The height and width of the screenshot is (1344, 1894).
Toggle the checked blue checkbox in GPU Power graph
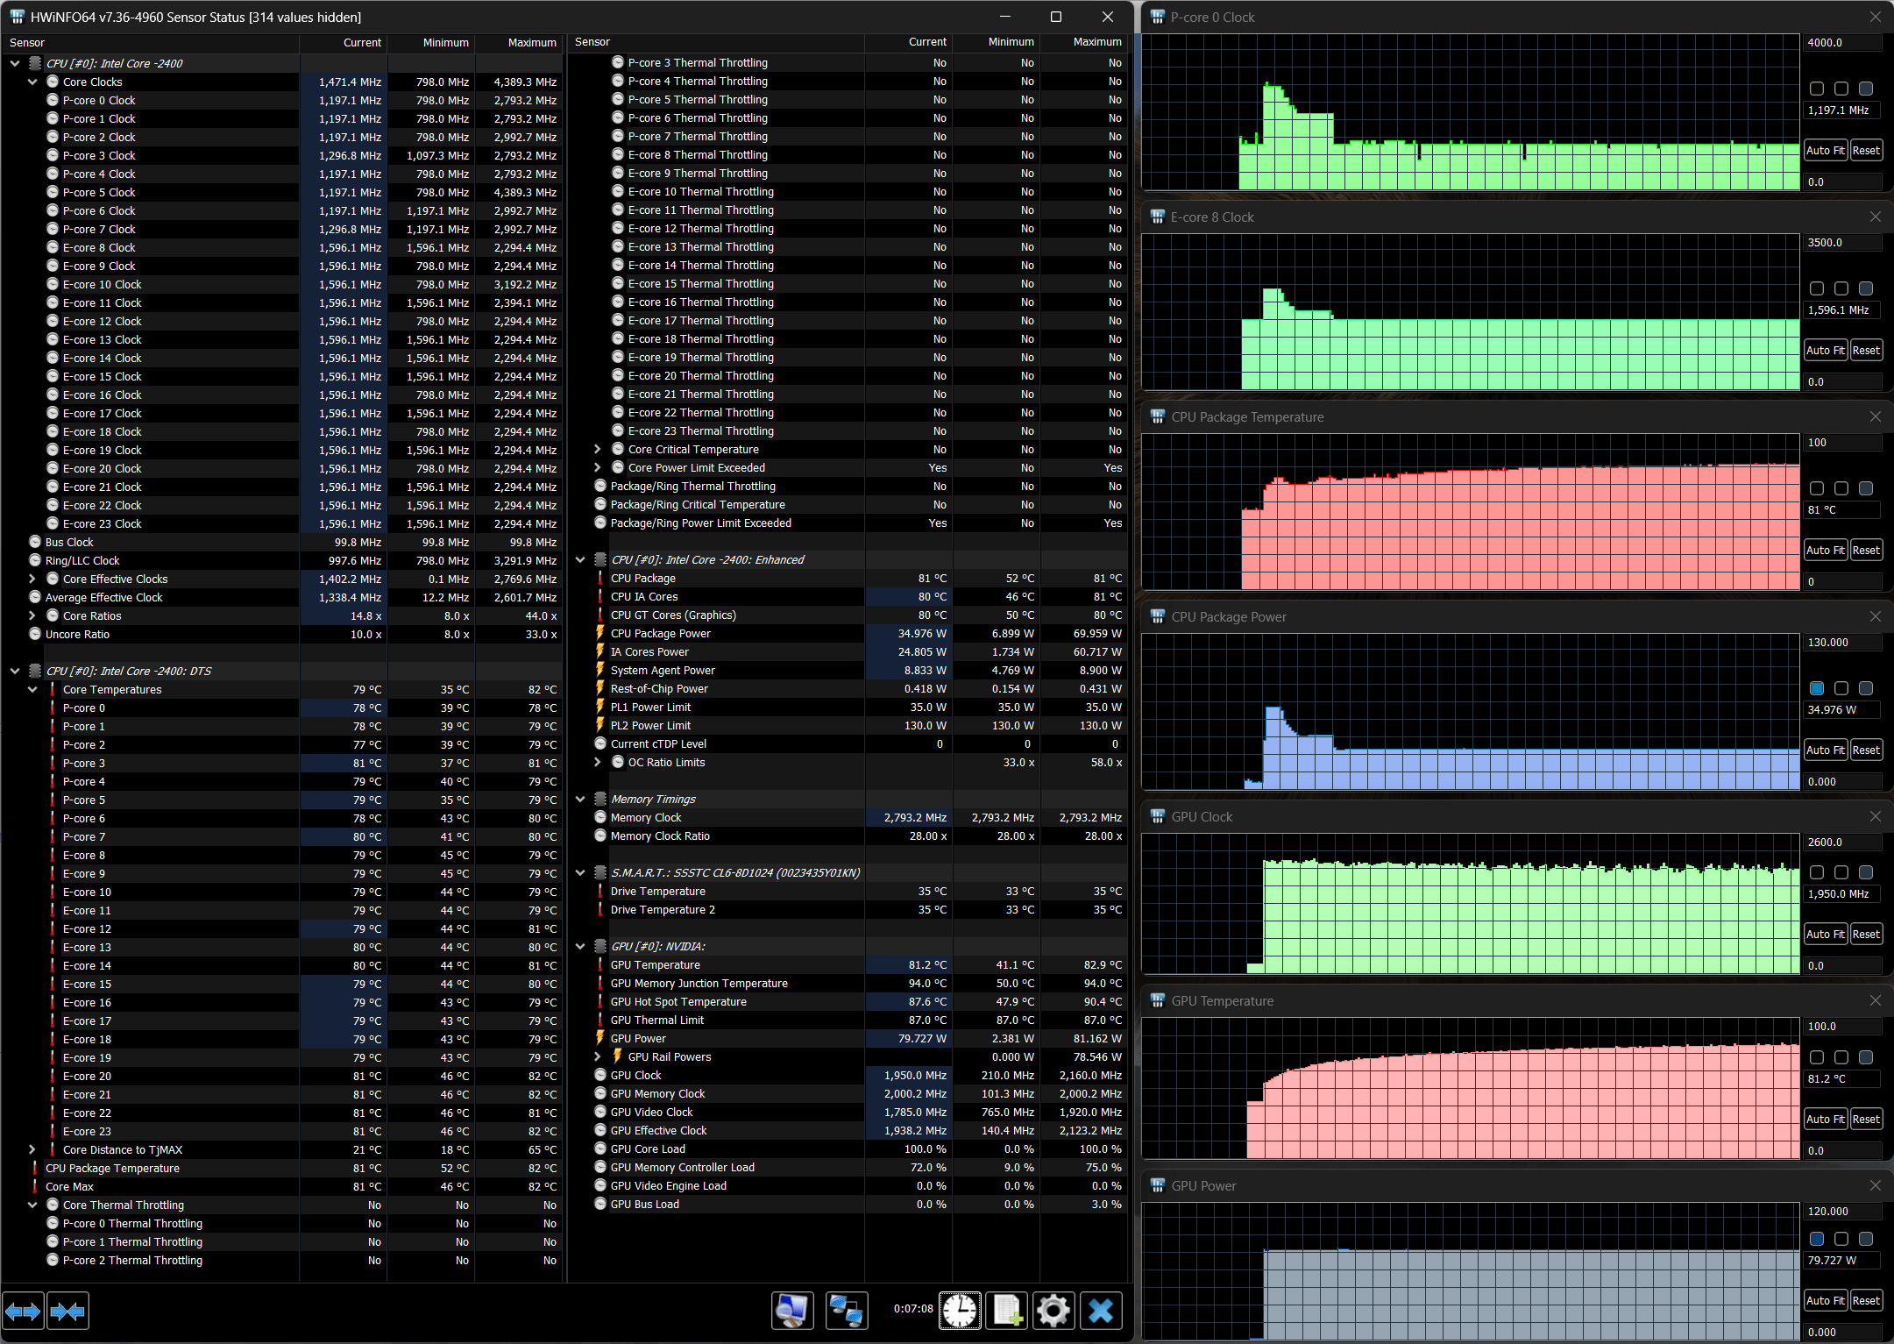[x=1817, y=1239]
